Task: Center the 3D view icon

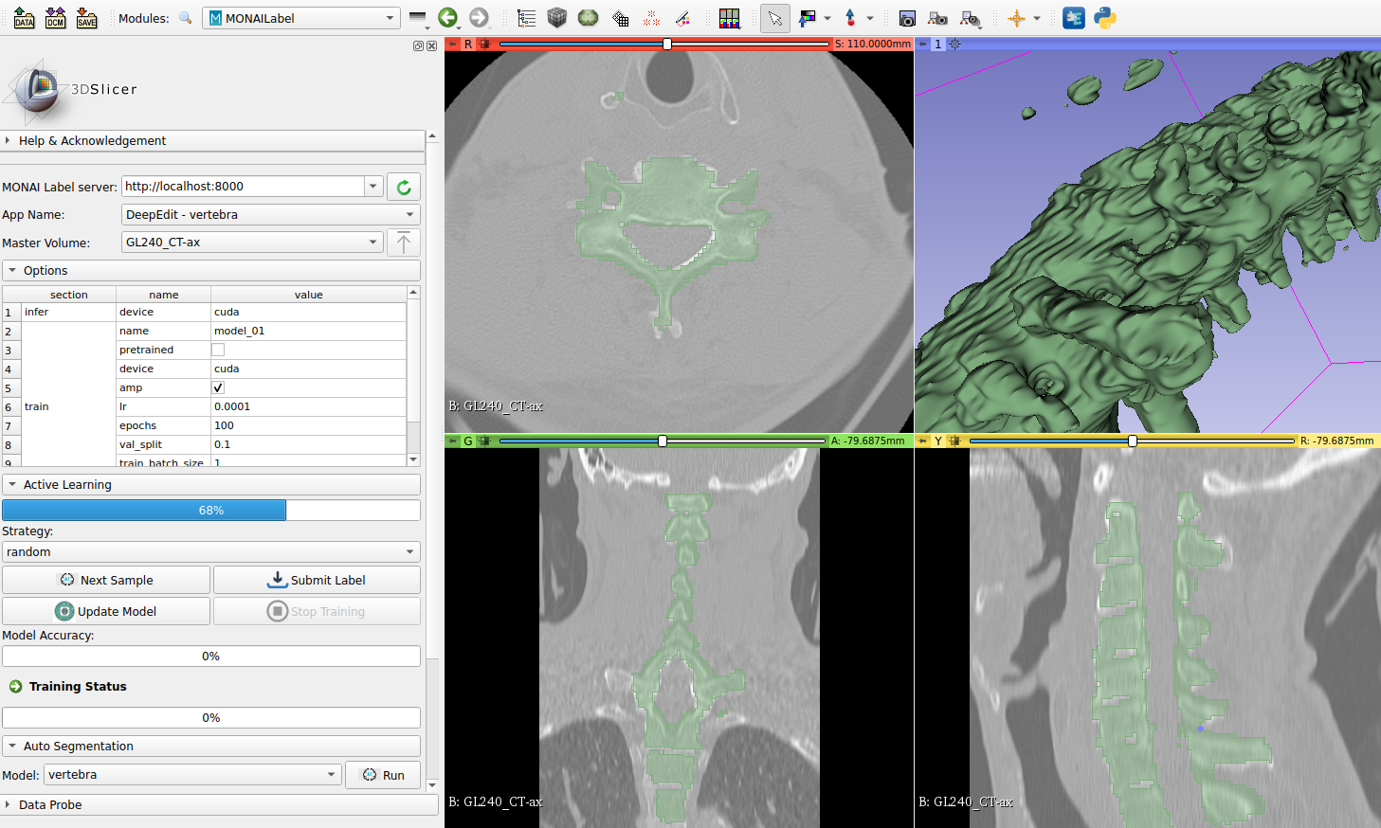Action: coord(954,44)
